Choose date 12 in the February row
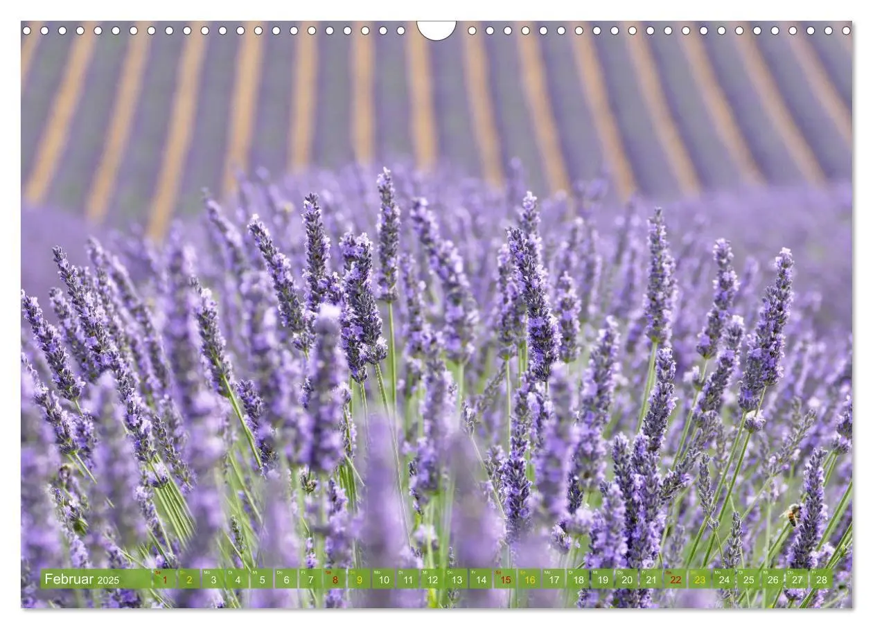 point(432,579)
